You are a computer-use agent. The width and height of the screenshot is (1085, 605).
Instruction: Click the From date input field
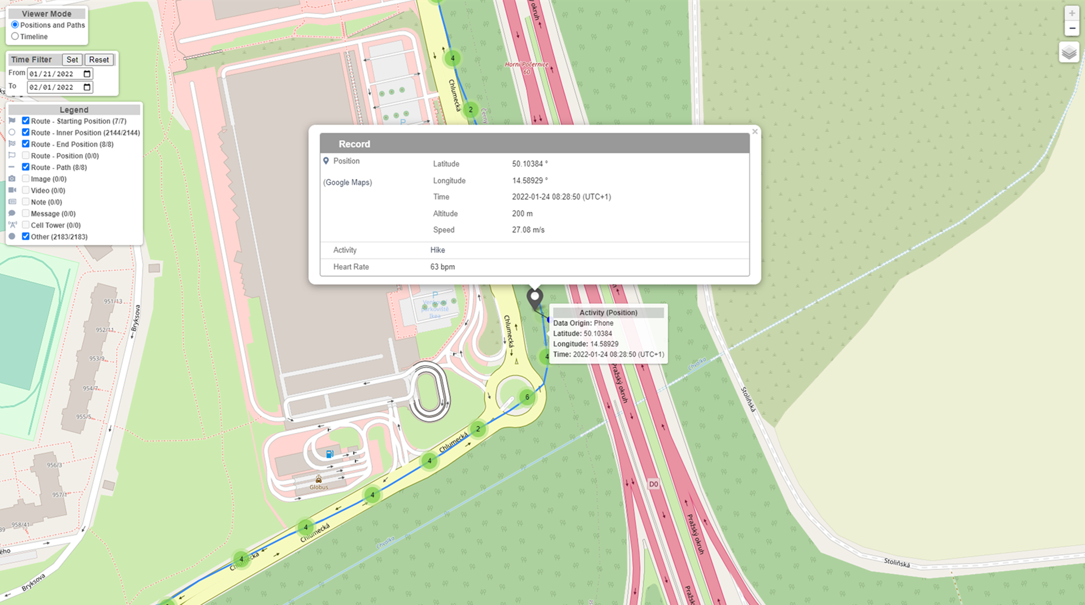click(x=54, y=74)
